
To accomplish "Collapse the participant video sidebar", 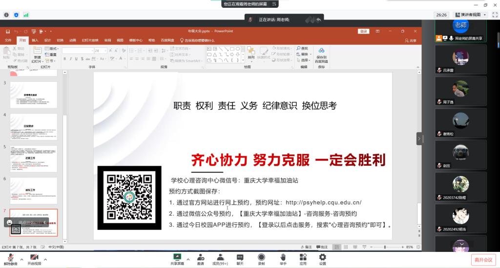I will 419,139.
